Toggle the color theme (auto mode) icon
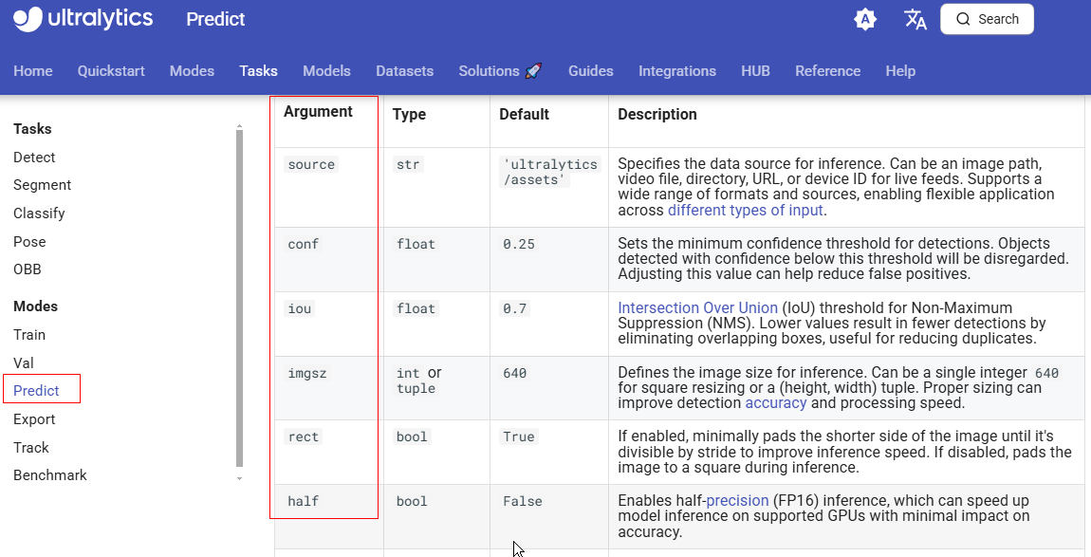Viewport: 1091px width, 557px height. [x=865, y=20]
